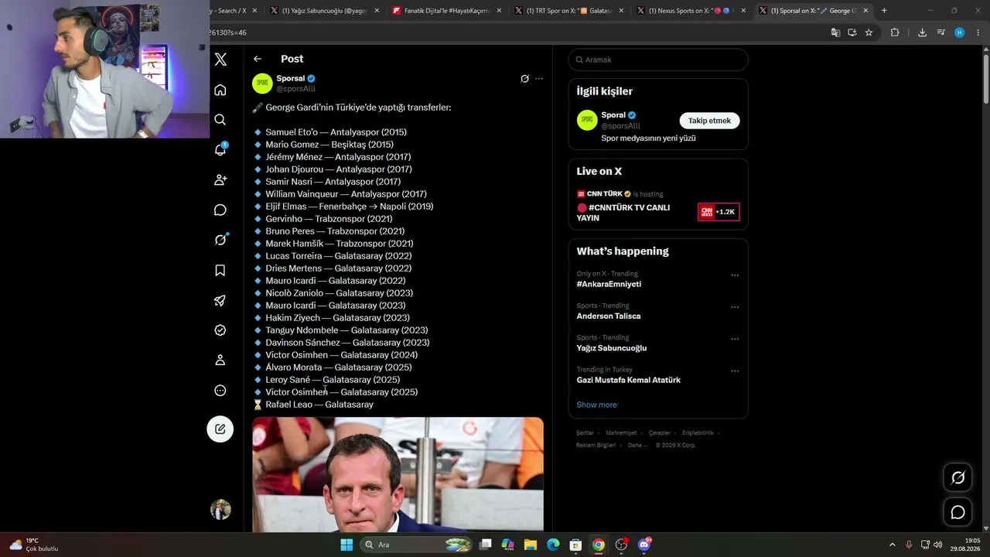Open the More circle menu in sidebar

(220, 391)
